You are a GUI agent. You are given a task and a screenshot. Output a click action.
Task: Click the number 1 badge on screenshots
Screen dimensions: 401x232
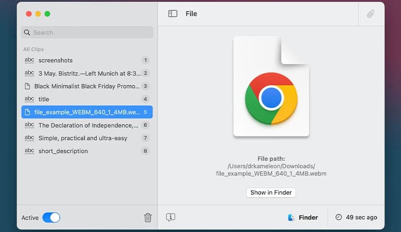coord(145,60)
